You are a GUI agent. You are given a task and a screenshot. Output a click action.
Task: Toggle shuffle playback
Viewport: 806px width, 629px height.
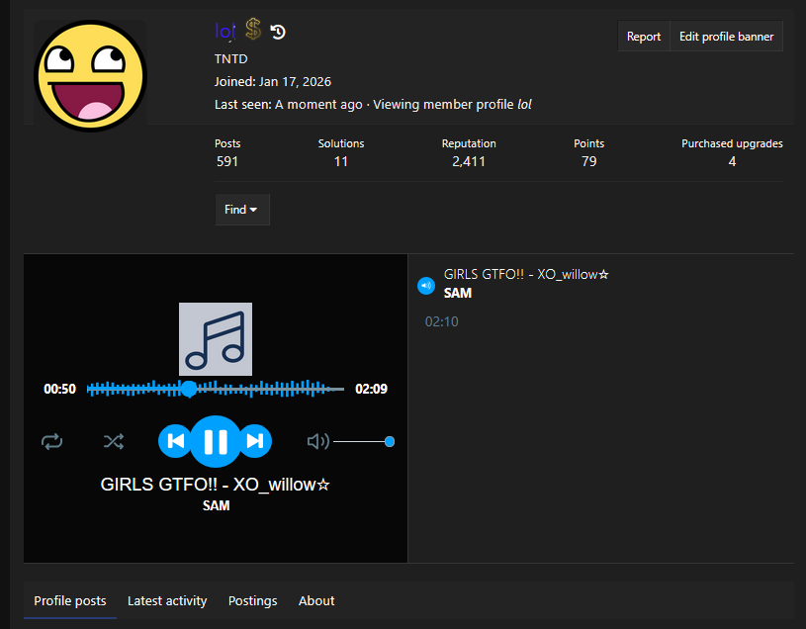click(114, 441)
